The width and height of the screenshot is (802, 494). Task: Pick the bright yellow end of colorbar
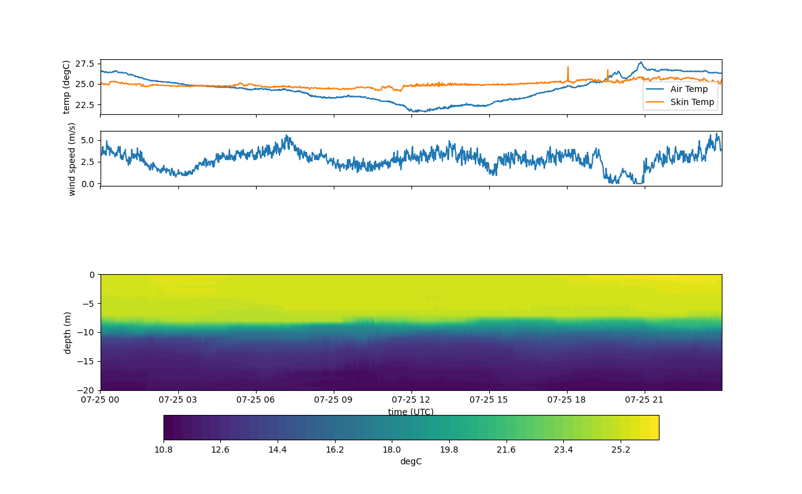tap(654, 427)
